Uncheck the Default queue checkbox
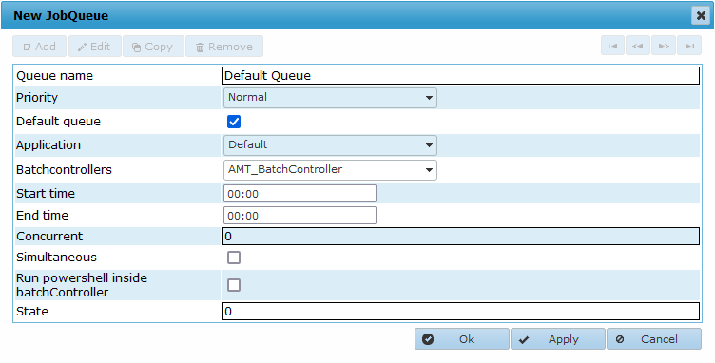 point(234,122)
